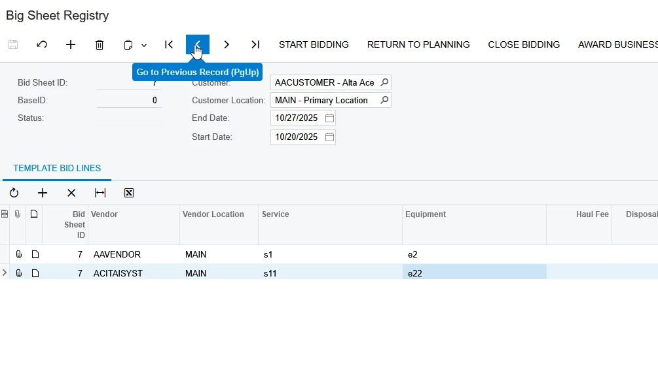Go to Previous Record button
Viewport: 658px width, 385px height.
(x=198, y=44)
